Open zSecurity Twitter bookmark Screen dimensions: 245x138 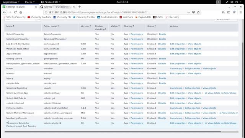(x=84, y=17)
